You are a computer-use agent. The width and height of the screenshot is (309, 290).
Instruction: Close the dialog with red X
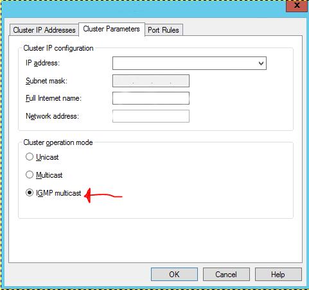(x=297, y=6)
